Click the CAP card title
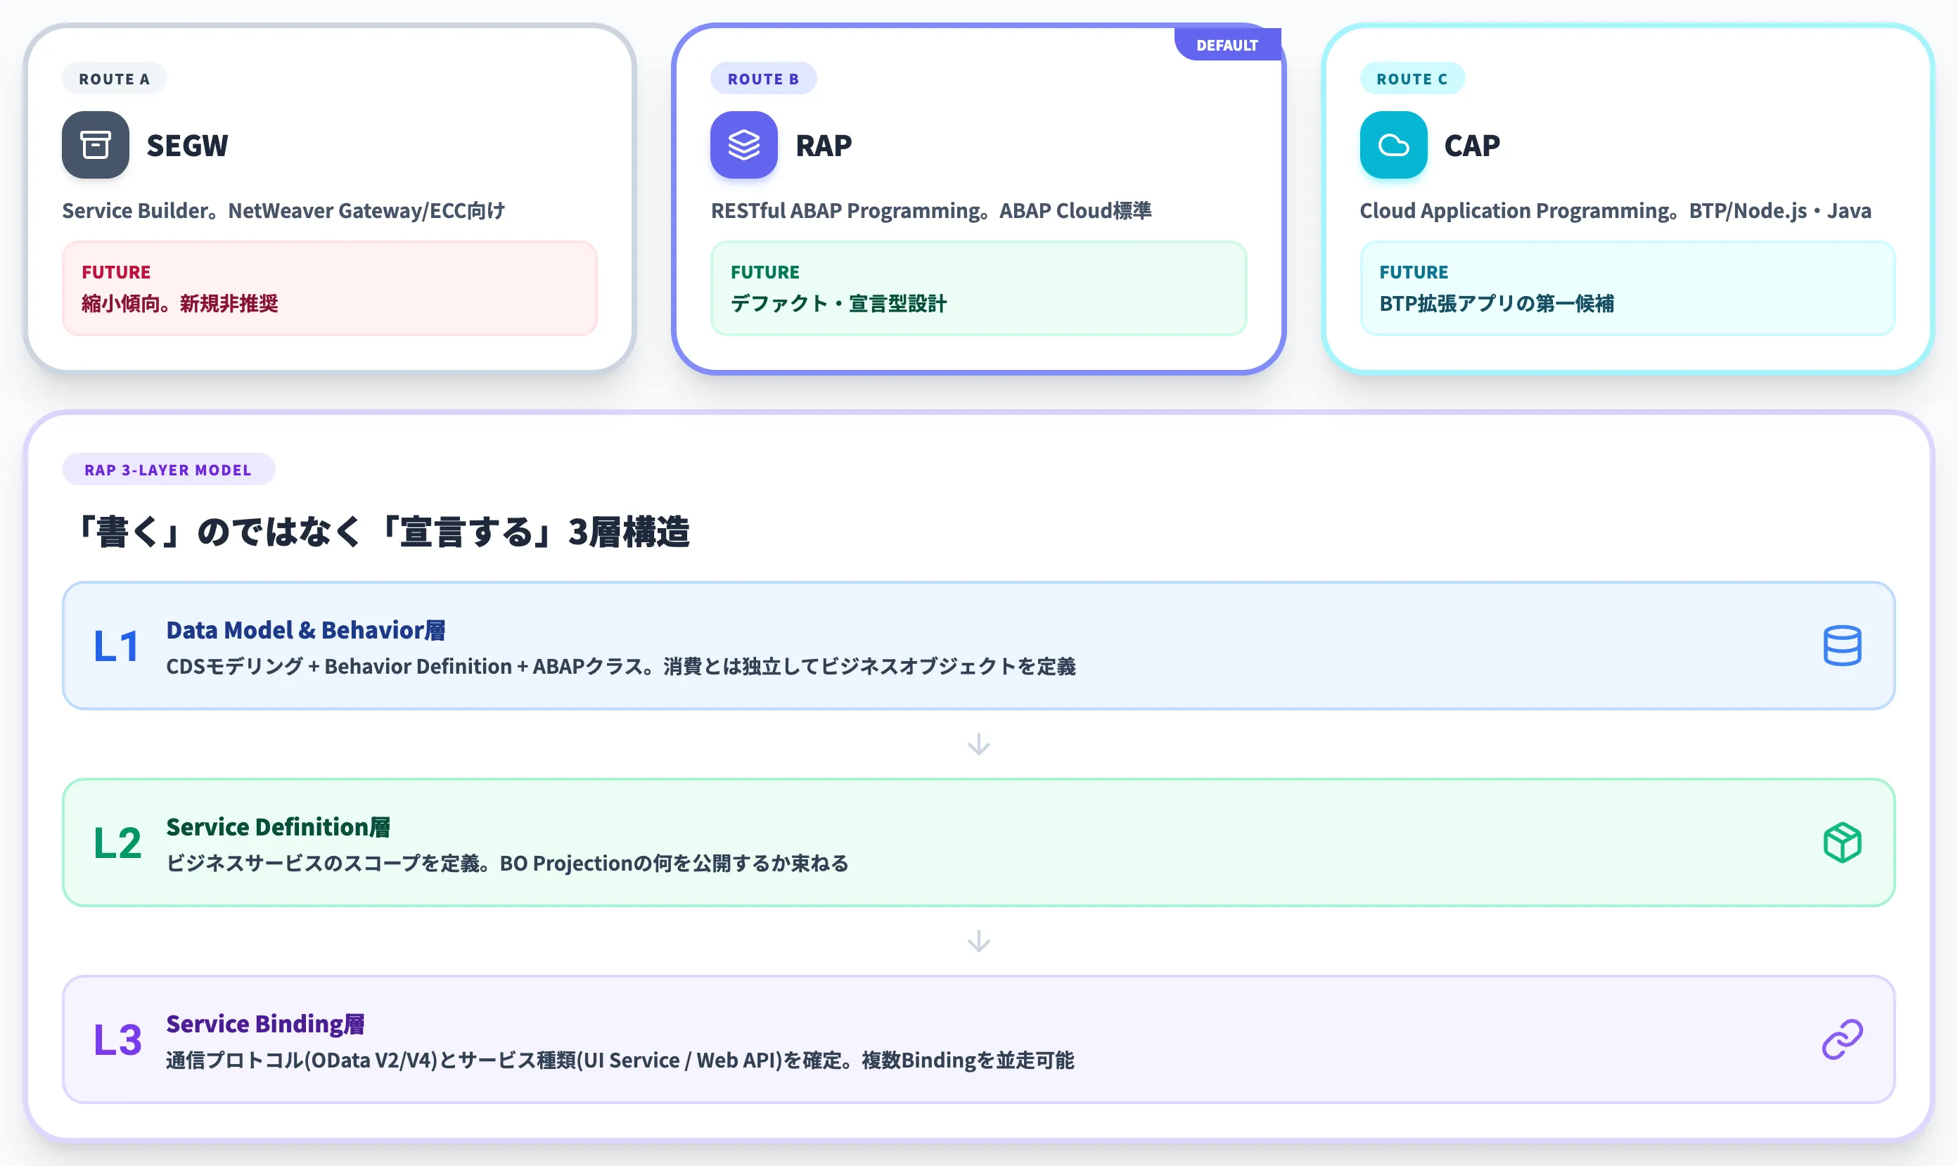The image size is (1958, 1166). point(1471,146)
